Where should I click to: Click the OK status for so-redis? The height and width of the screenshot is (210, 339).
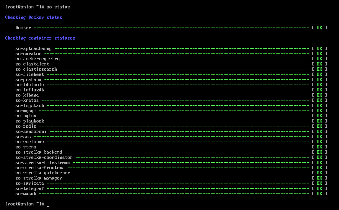click(319, 126)
